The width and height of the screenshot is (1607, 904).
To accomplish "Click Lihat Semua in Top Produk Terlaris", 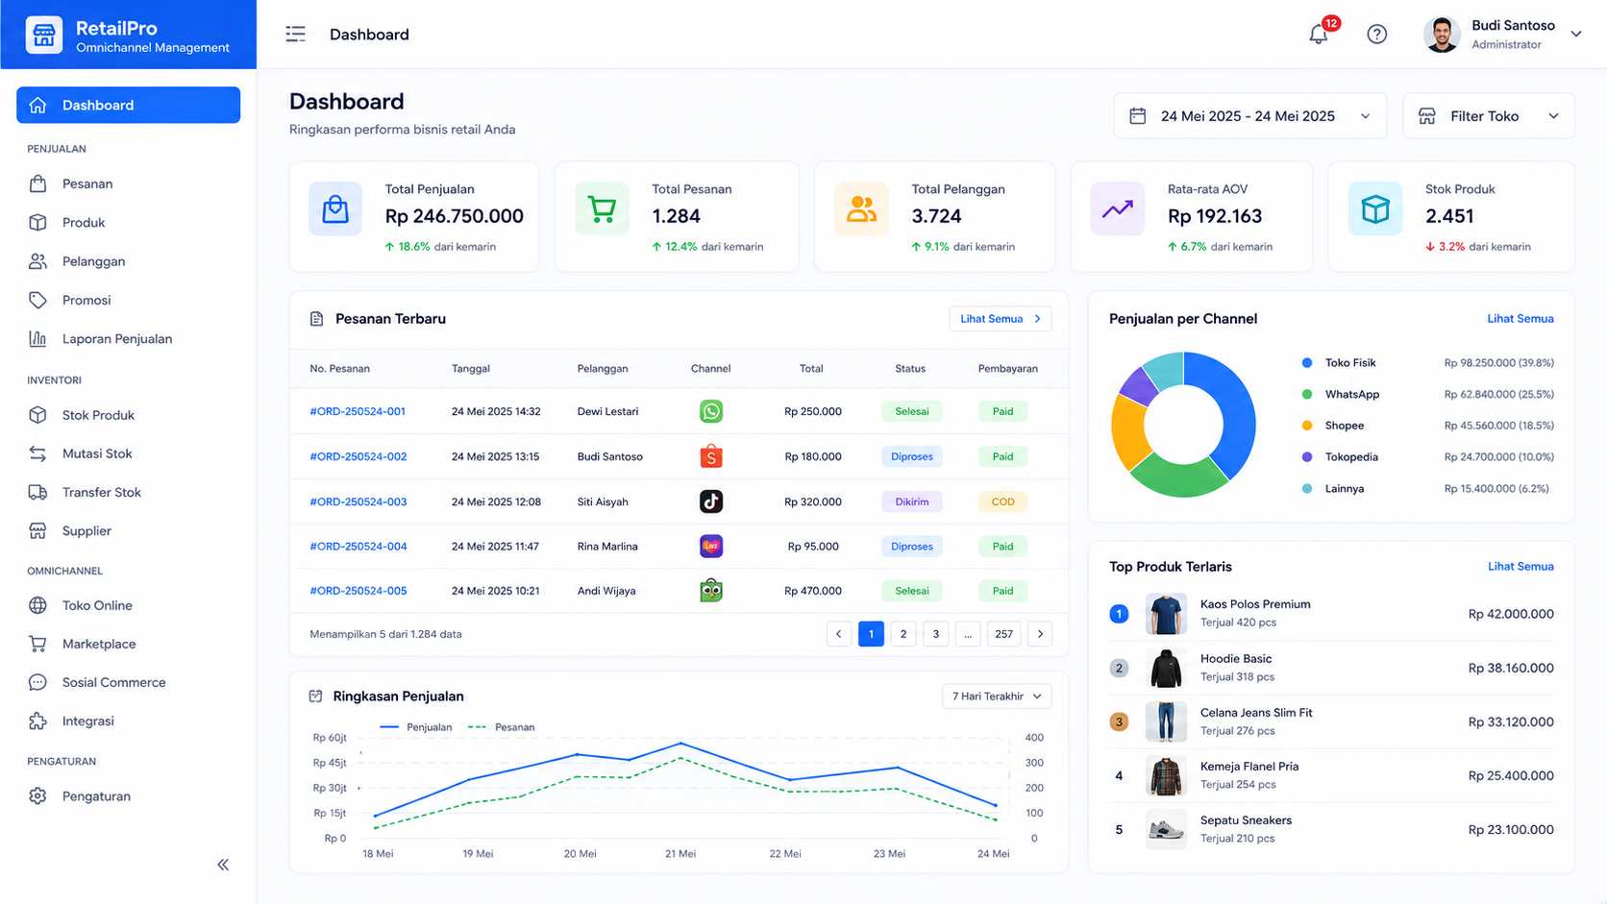I will coord(1520,567).
